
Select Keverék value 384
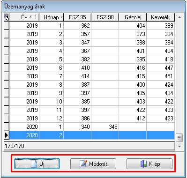[160, 43]
